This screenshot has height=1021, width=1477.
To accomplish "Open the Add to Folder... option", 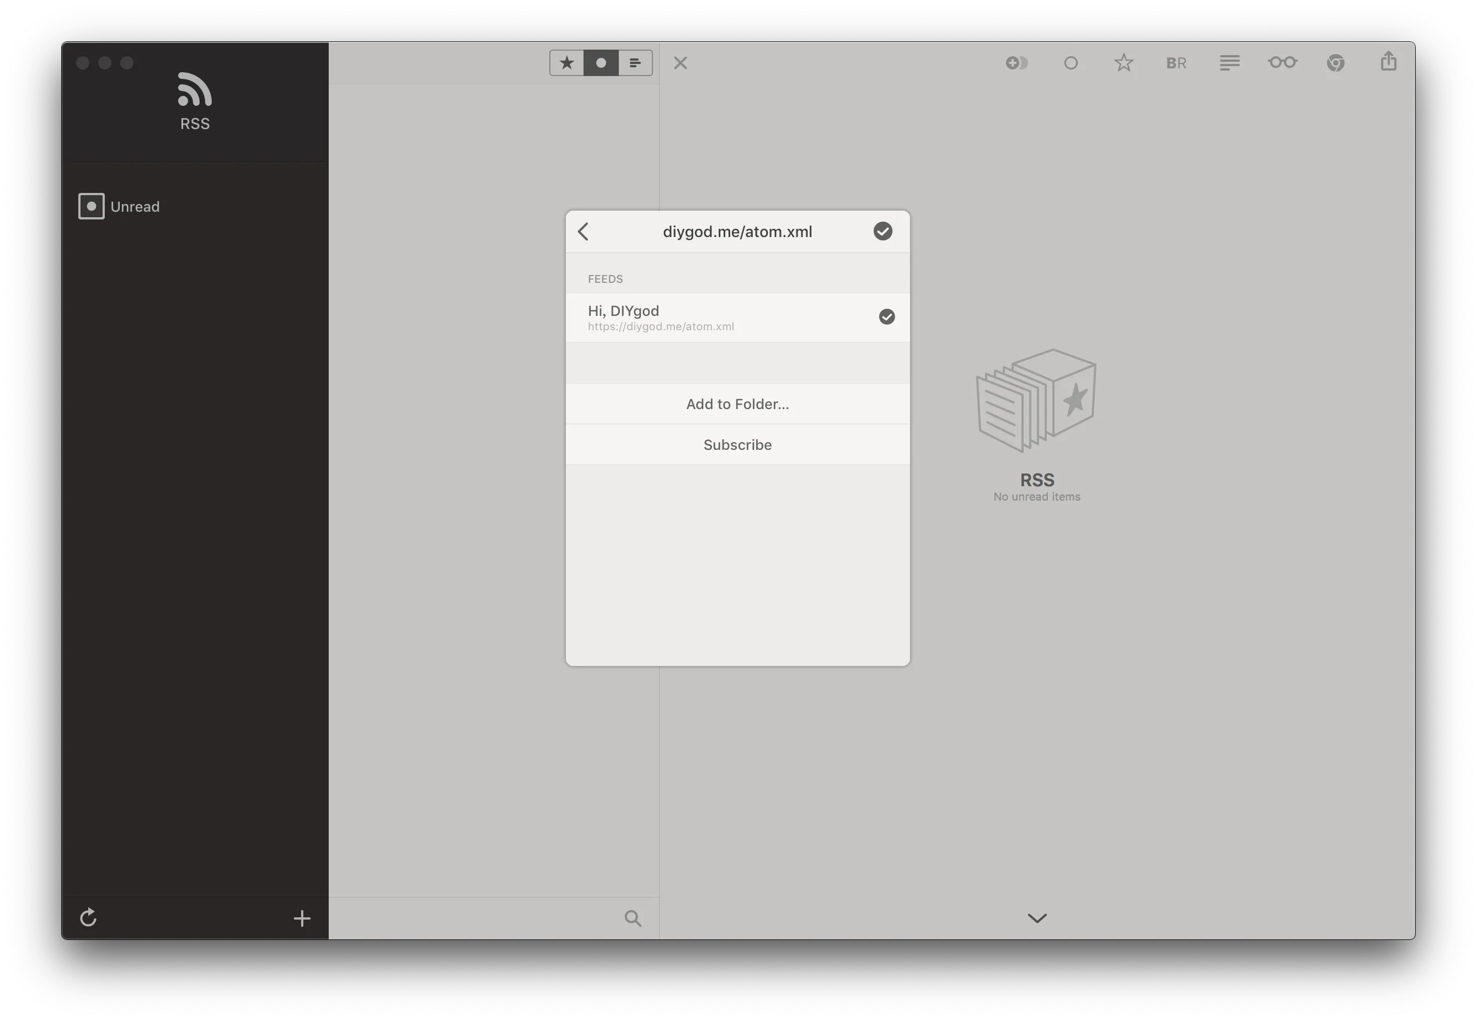I will coord(737,404).
